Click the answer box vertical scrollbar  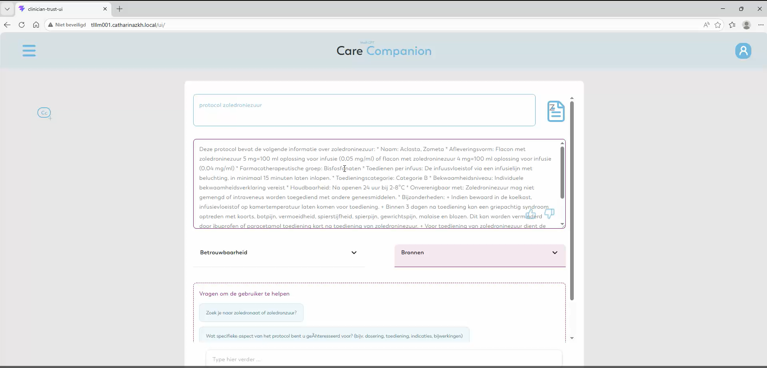click(x=562, y=173)
